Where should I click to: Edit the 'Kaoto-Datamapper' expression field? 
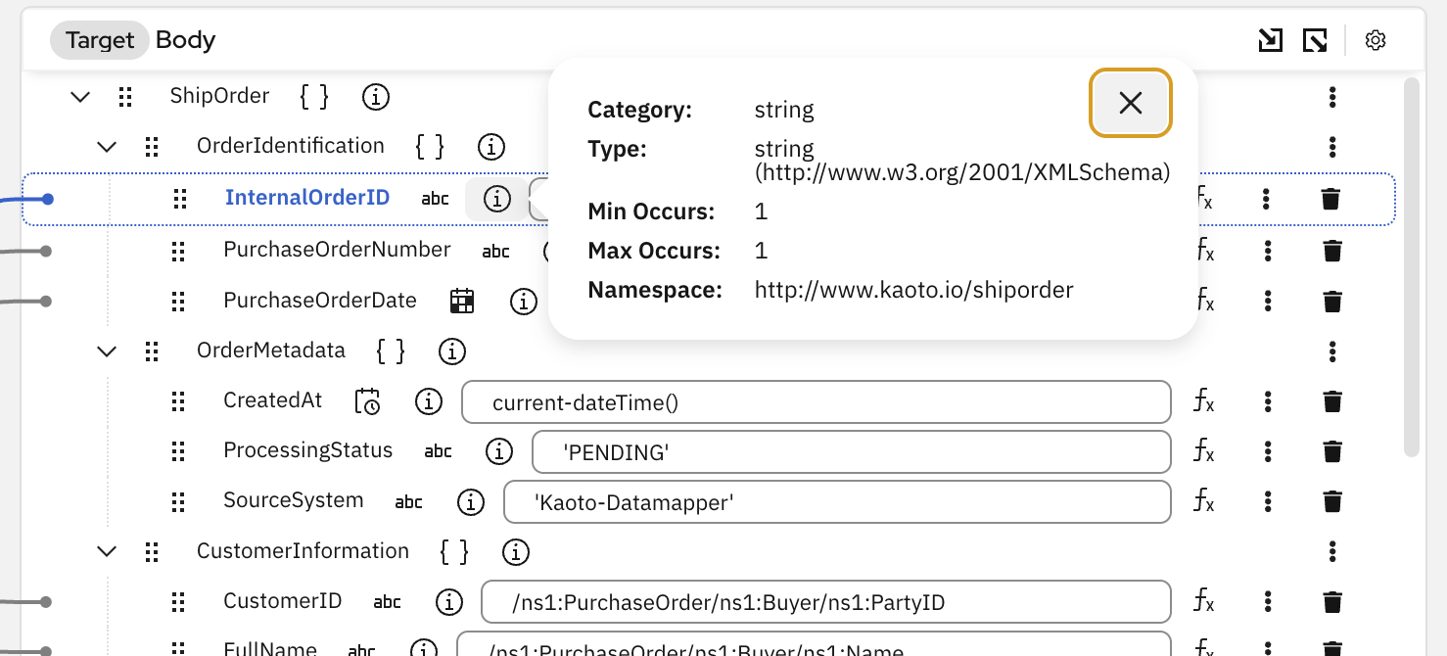pyautogui.click(x=837, y=502)
